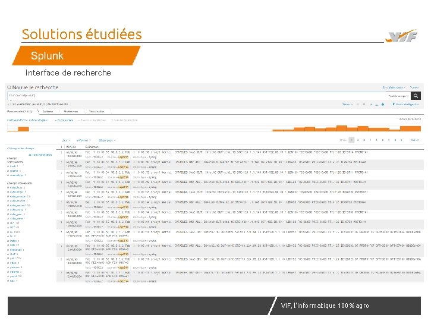Switch to the Patterns tab

48,111
